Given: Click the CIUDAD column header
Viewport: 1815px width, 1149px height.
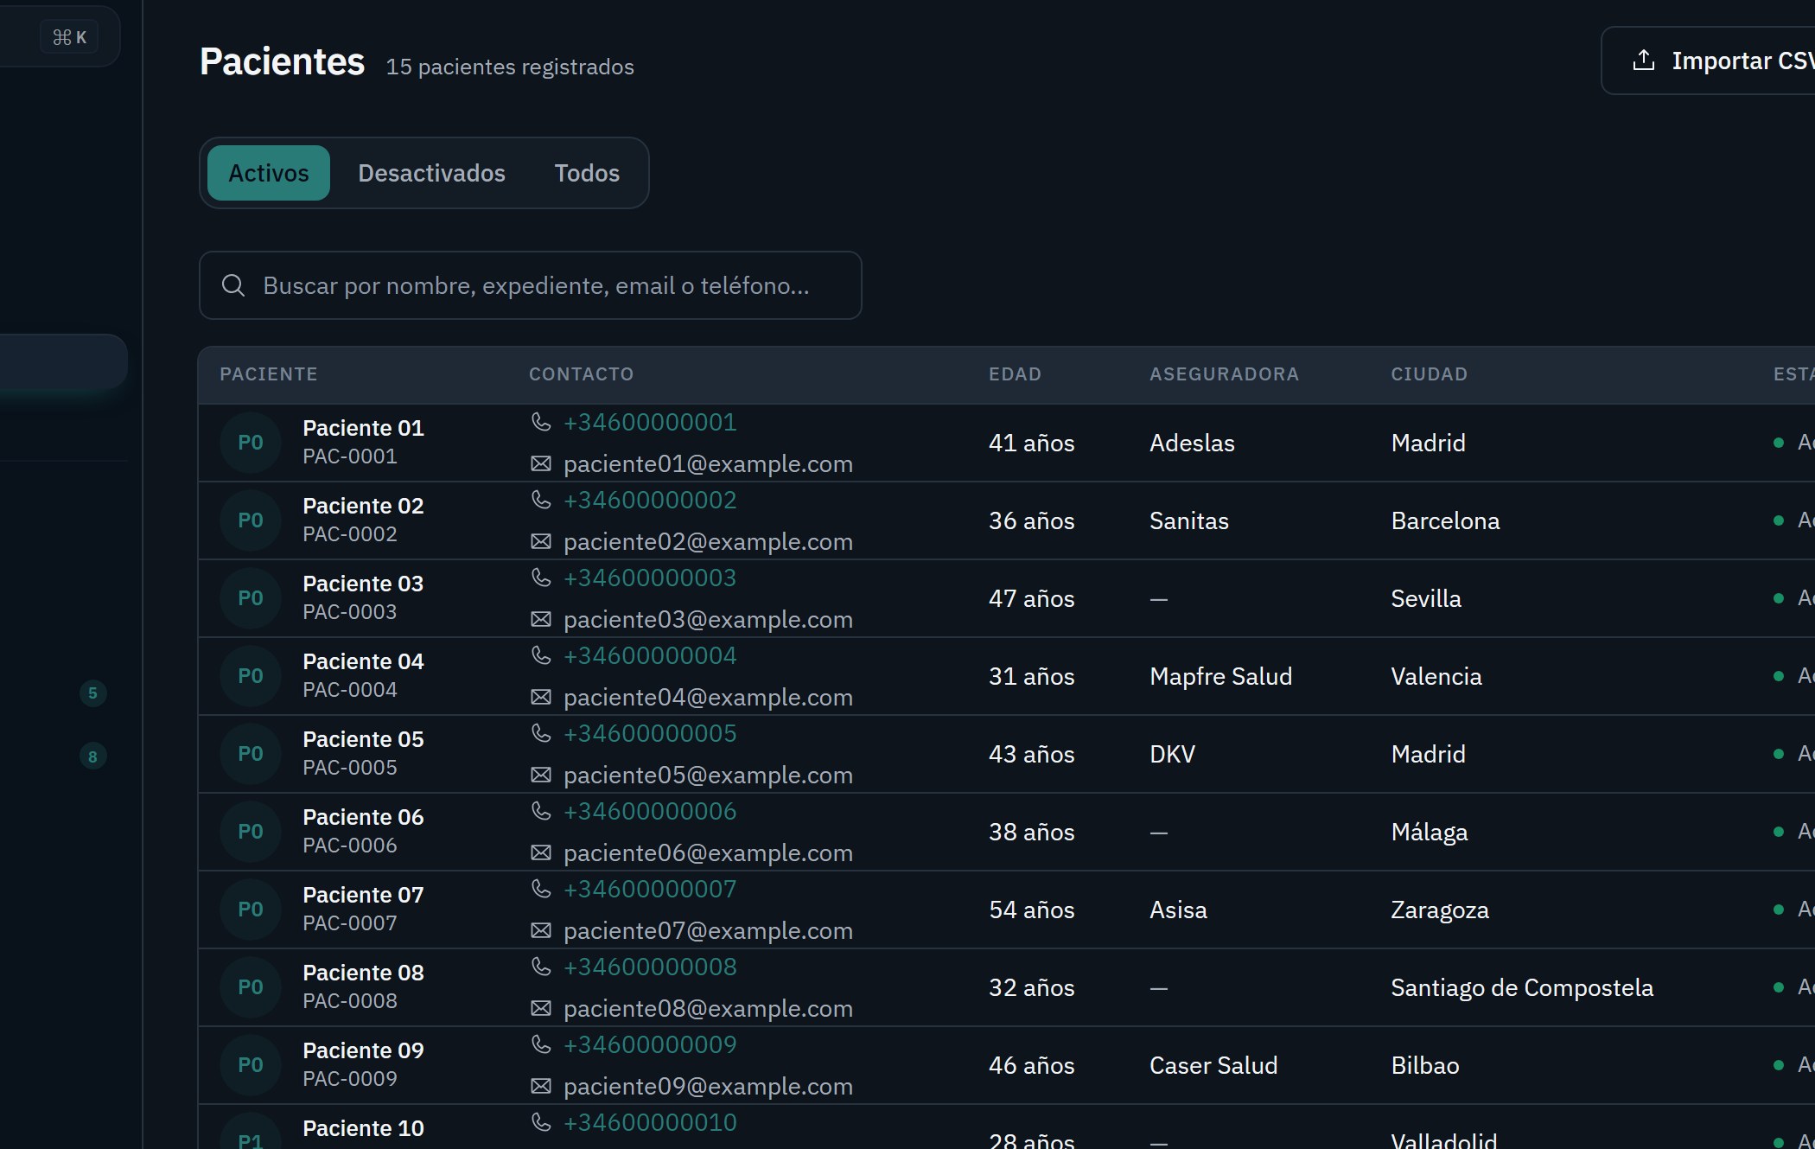Looking at the screenshot, I should point(1429,374).
